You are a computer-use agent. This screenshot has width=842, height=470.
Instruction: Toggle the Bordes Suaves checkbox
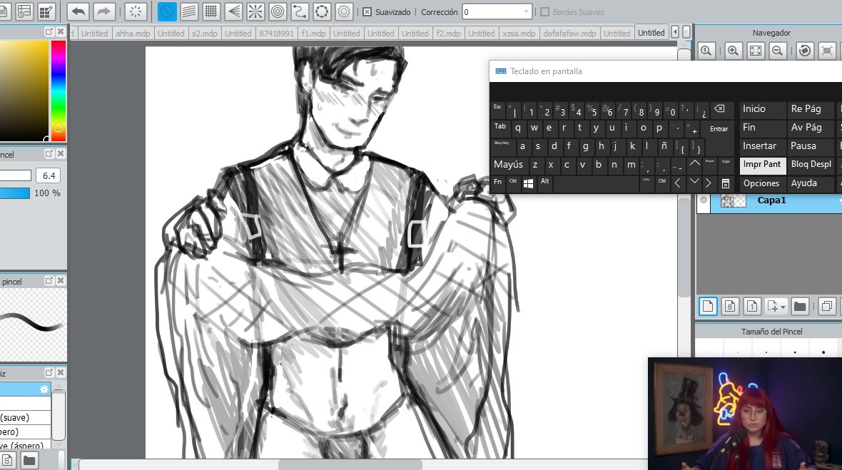click(x=544, y=12)
